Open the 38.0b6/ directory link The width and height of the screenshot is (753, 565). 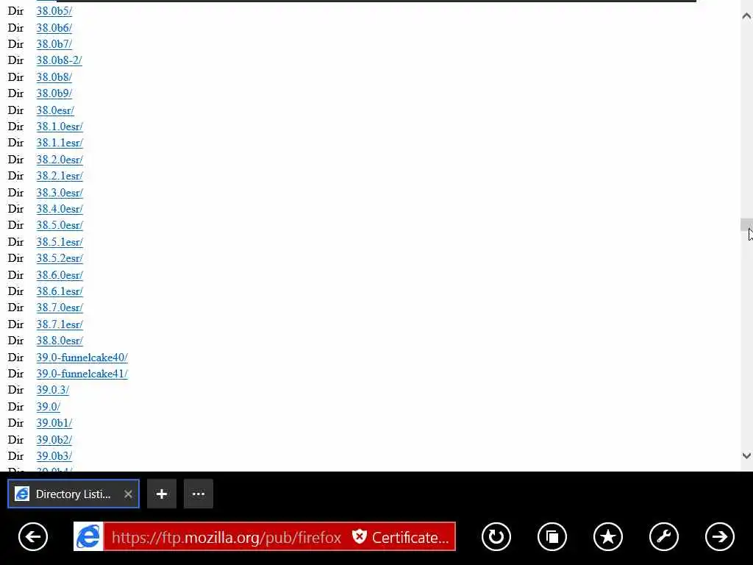[x=54, y=27]
